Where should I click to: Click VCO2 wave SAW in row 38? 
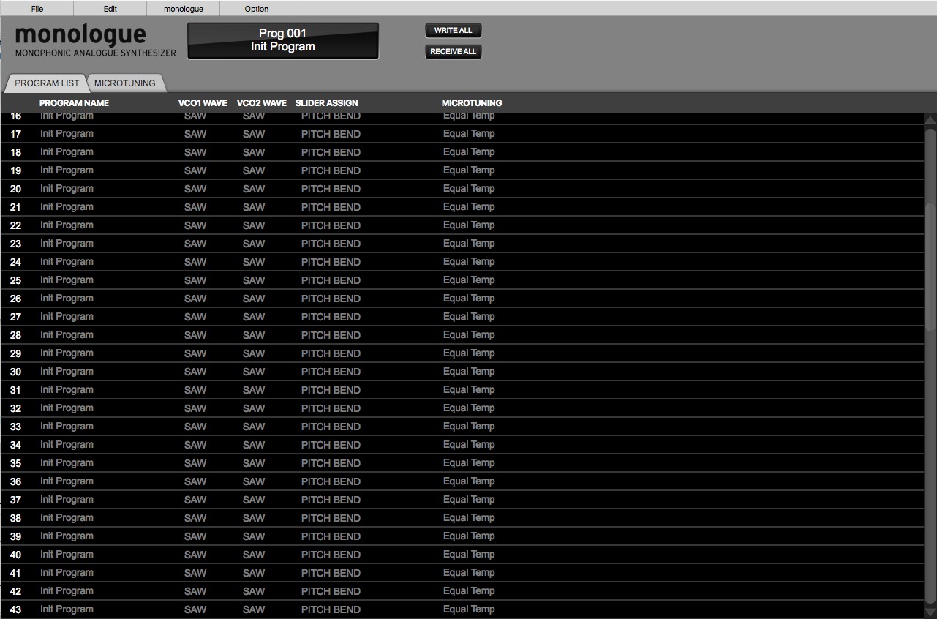coord(254,518)
